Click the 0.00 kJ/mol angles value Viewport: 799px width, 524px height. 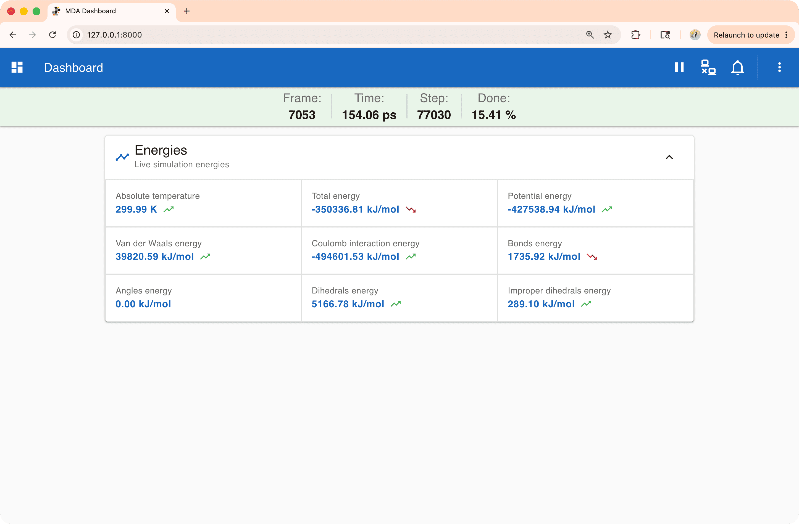(x=143, y=304)
